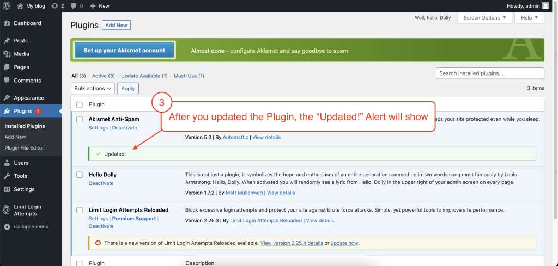Expand the Help panel

529,18
